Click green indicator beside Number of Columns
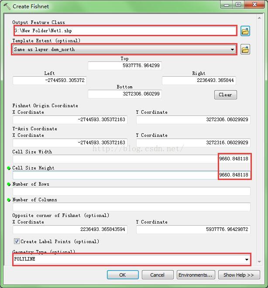Viewport: 268px width, 288px height. pyautogui.click(x=8, y=200)
